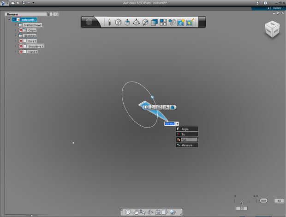Select the Pan hand tool
Screen dimensions: 286x217
pyautogui.click(x=136, y=212)
